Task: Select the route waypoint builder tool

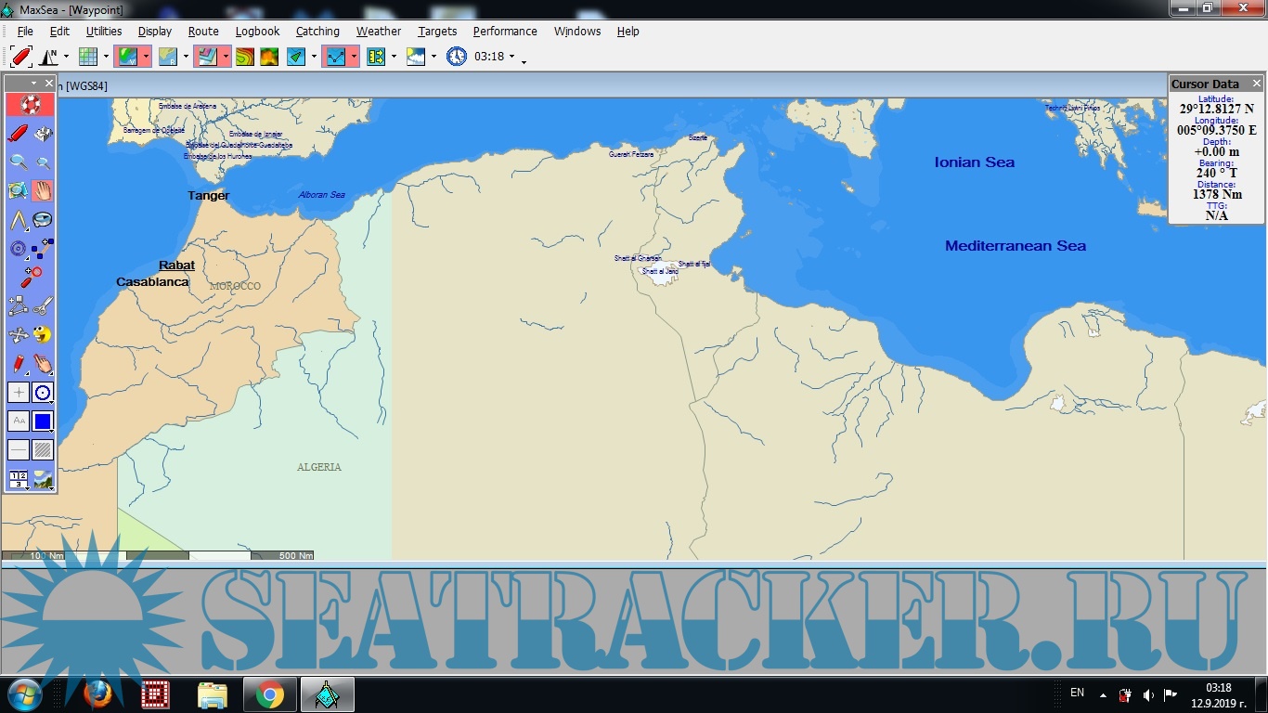Action: point(18,305)
